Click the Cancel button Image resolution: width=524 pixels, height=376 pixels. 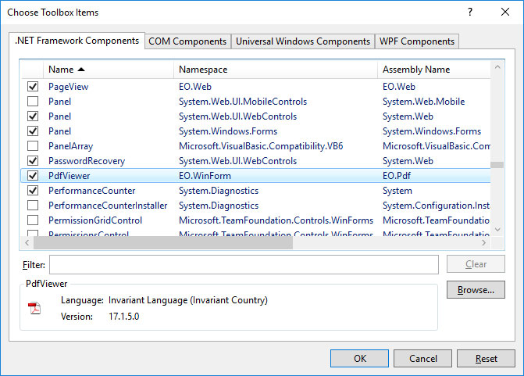pos(422,359)
